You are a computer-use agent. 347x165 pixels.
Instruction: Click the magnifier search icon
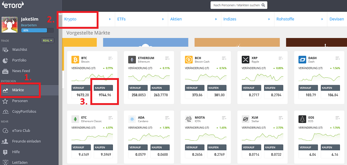point(263,5)
